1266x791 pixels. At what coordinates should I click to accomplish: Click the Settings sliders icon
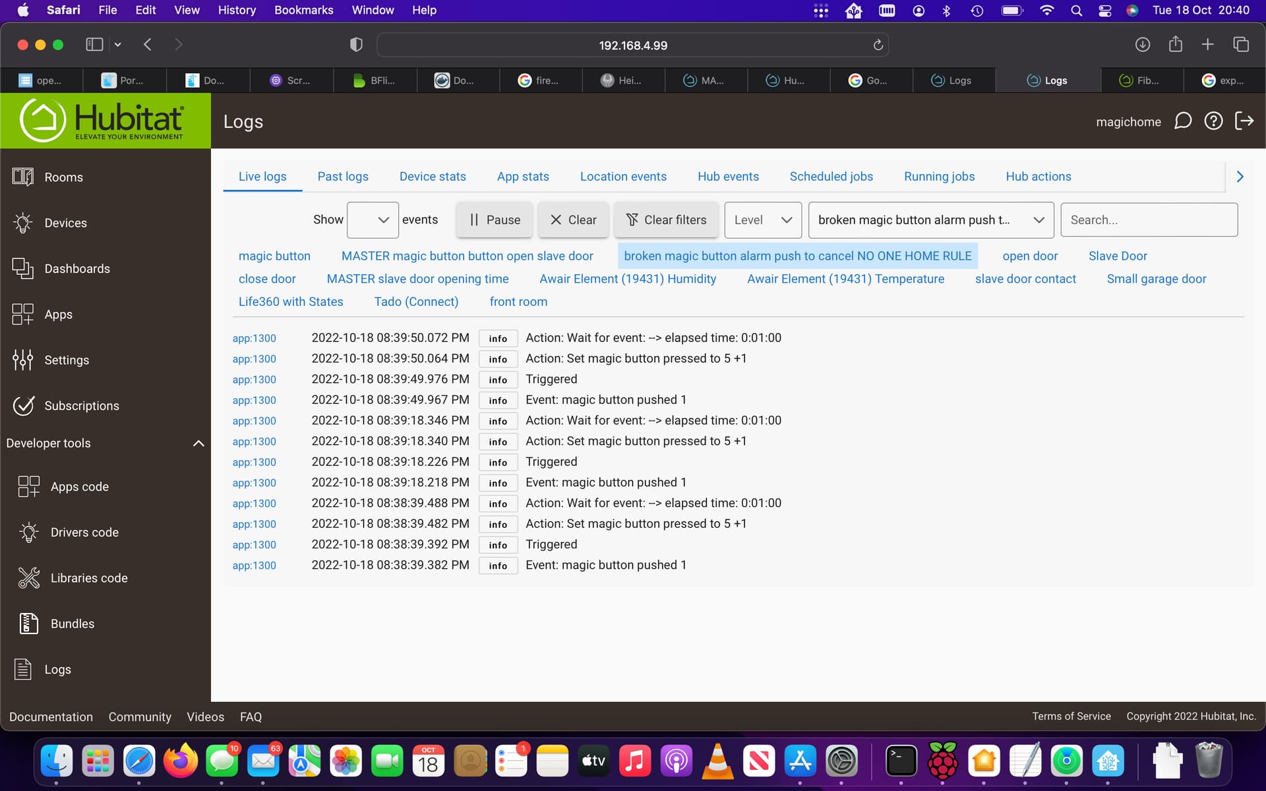click(22, 360)
